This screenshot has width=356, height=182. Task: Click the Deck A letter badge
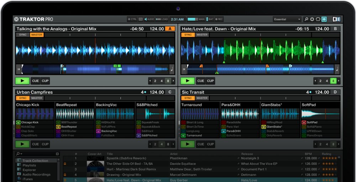pyautogui.click(x=170, y=29)
